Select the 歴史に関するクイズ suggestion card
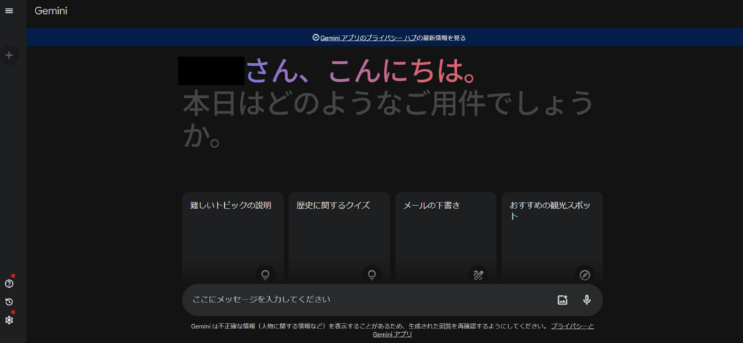 [x=340, y=238]
